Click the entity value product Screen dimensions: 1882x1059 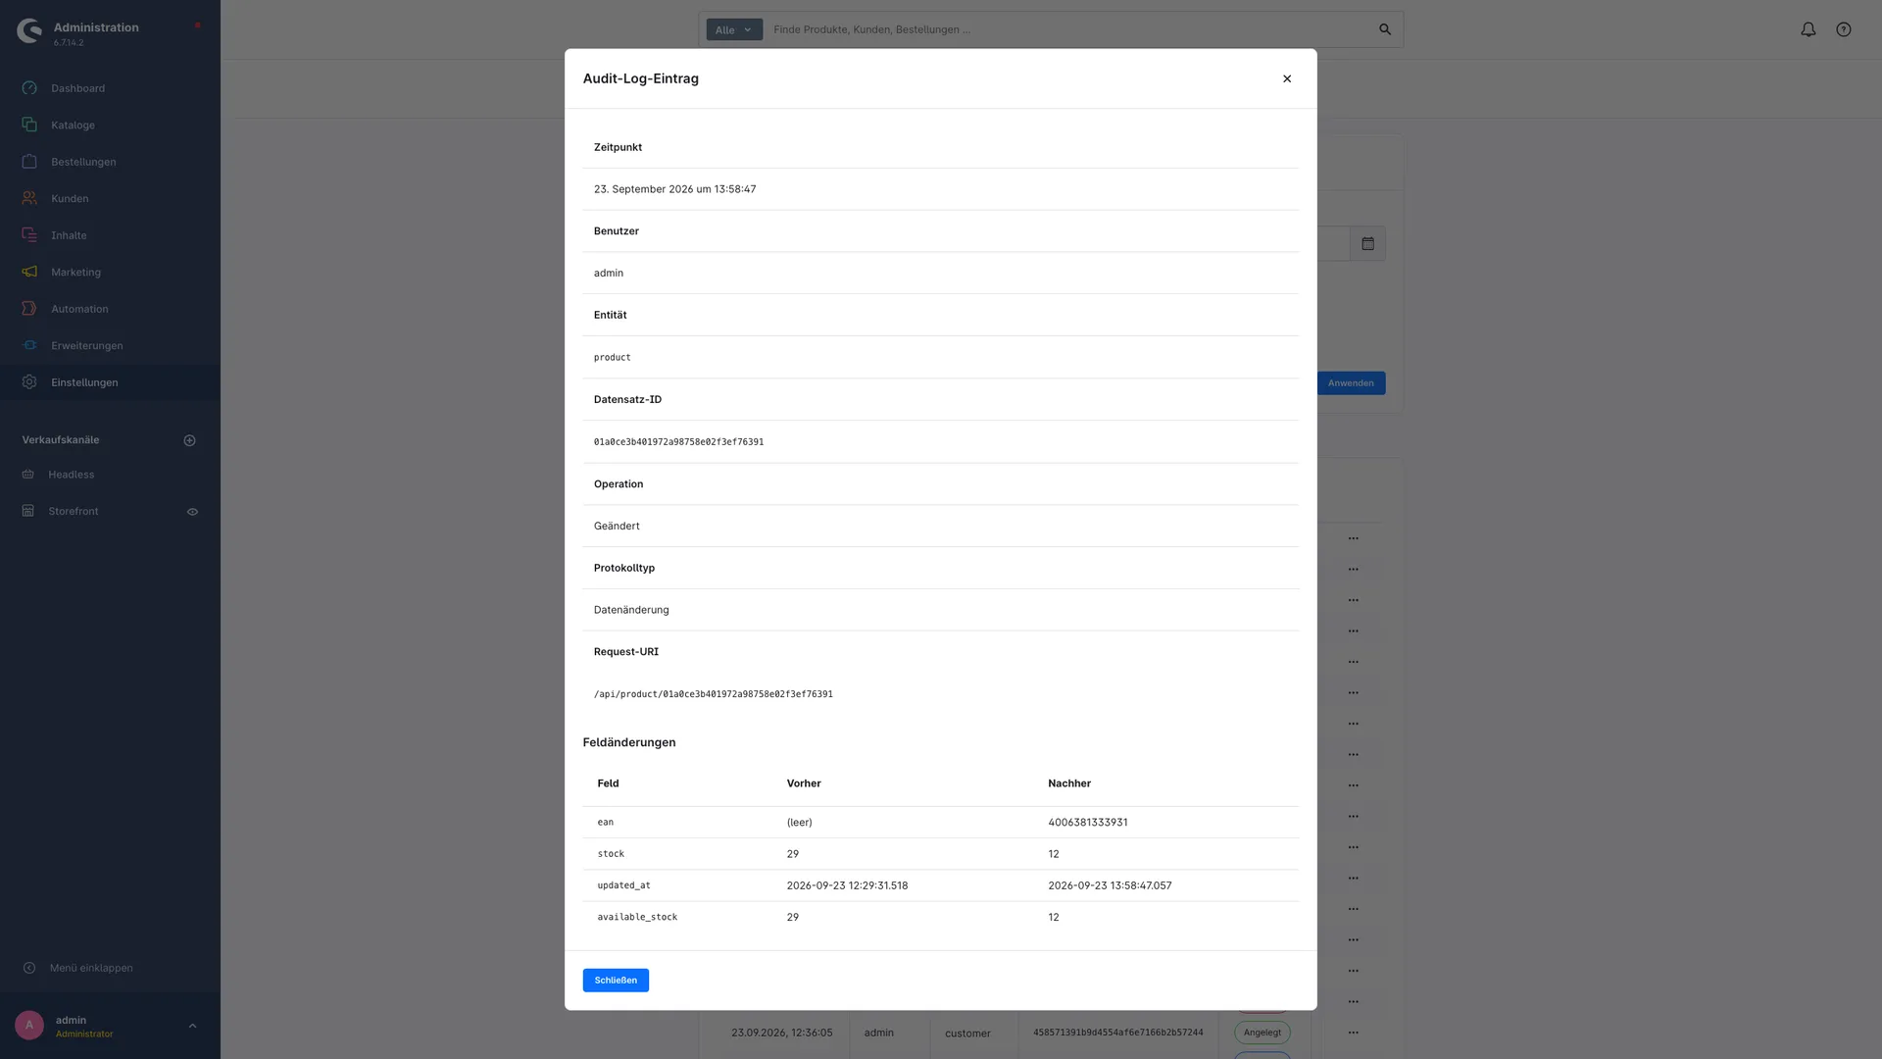pyautogui.click(x=612, y=358)
